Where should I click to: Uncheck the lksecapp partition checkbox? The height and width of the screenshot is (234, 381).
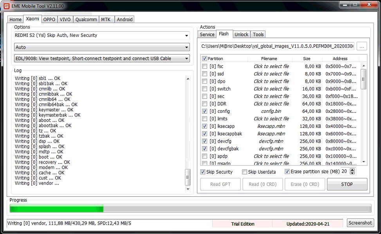[x=204, y=126]
